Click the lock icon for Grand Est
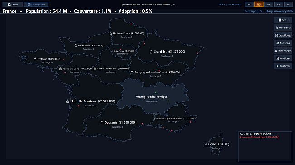Image resolution: width=295 pixels, height=165 pixels. tap(151, 52)
